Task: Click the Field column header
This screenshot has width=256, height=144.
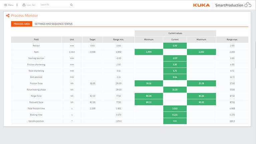Action: (x=36, y=39)
